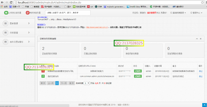Open the sxt bookmark

coord(90,6)
